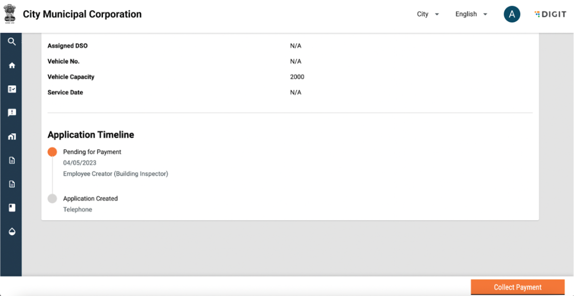574x296 pixels.
Task: Click the City Municipal Corporation title
Action: pos(82,14)
